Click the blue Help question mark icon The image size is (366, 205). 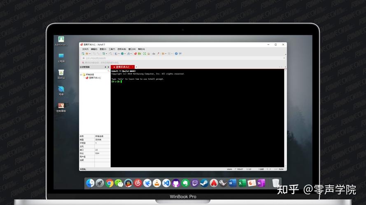pos(176,53)
